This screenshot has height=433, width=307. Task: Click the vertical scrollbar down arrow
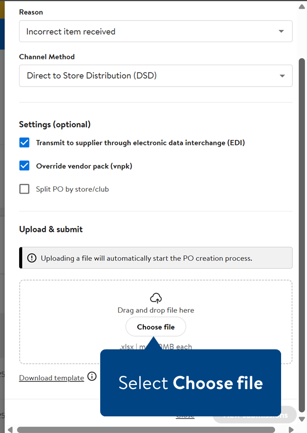[x=302, y=419]
